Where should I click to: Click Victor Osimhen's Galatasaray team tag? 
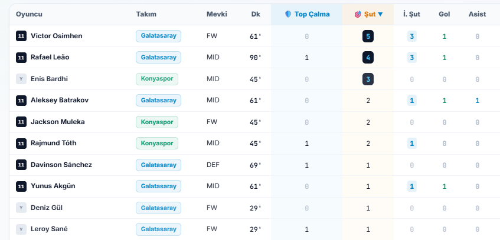tap(158, 36)
